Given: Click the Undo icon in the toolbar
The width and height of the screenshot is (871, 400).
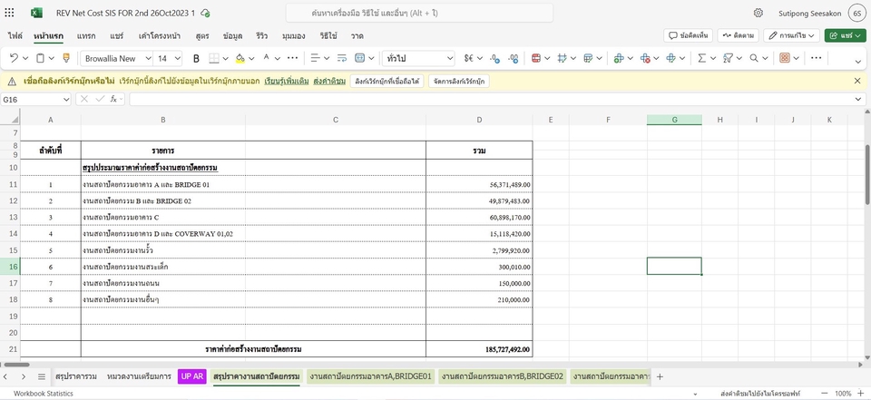Looking at the screenshot, I should click(x=14, y=58).
